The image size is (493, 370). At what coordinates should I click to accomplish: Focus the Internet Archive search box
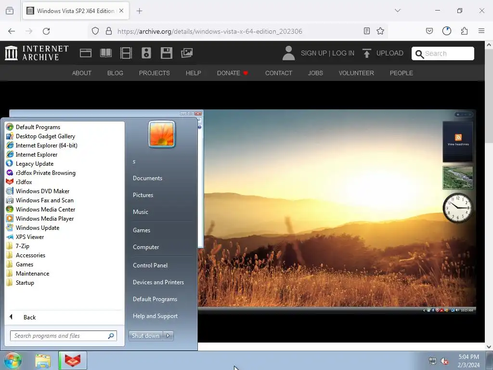(x=443, y=53)
